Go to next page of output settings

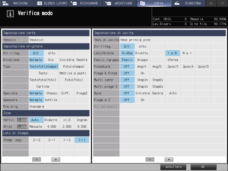click(169, 160)
